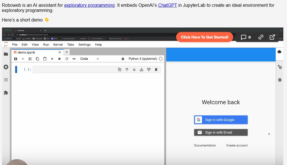Image resolution: width=287 pixels, height=165 pixels.
Task: Toggle the debugger bug icon in toolbar
Action: [x=123, y=59]
